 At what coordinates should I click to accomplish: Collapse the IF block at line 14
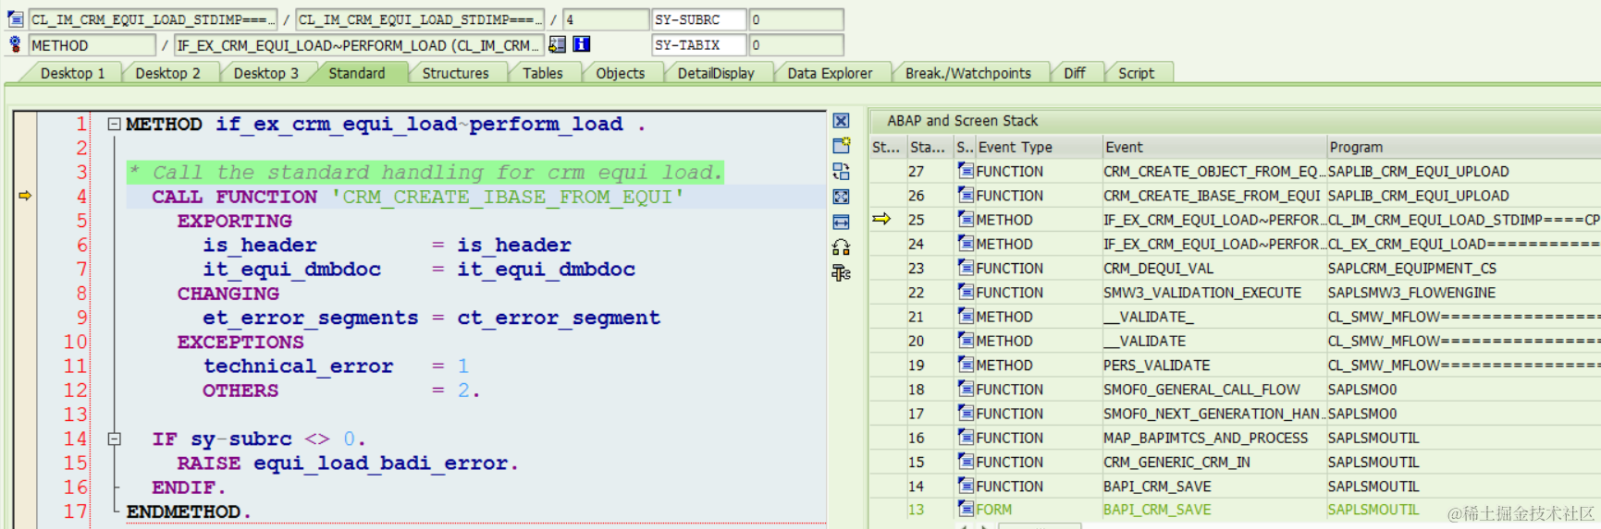coord(114,439)
